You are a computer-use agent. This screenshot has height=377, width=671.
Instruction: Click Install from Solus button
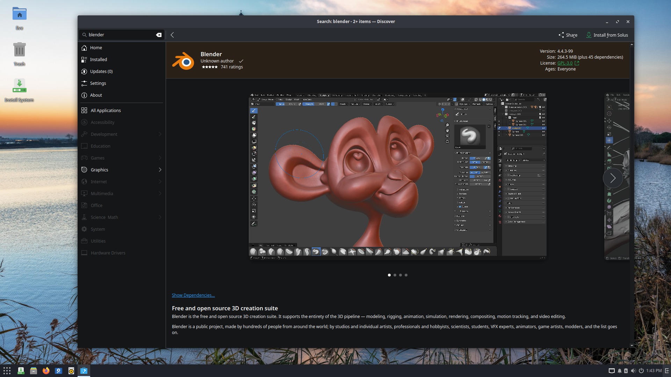pyautogui.click(x=607, y=35)
